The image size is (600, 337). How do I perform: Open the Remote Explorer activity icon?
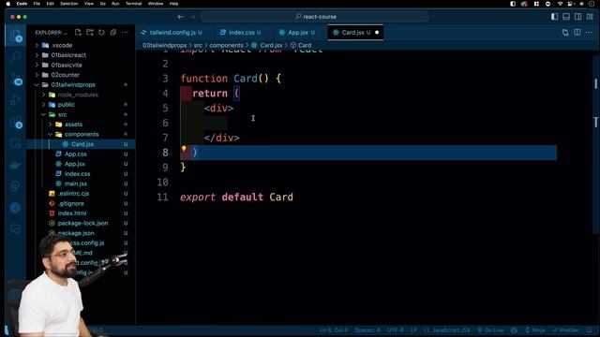click(16, 143)
